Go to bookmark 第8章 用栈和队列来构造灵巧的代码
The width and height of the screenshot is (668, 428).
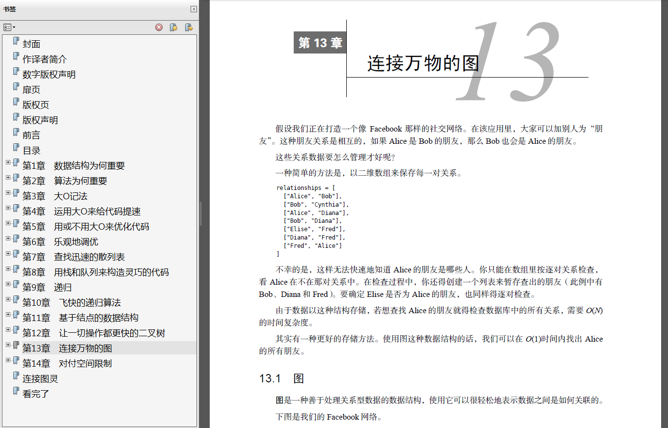tap(96, 272)
